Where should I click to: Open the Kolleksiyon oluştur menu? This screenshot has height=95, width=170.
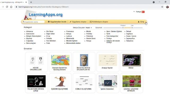(x=99, y=22)
